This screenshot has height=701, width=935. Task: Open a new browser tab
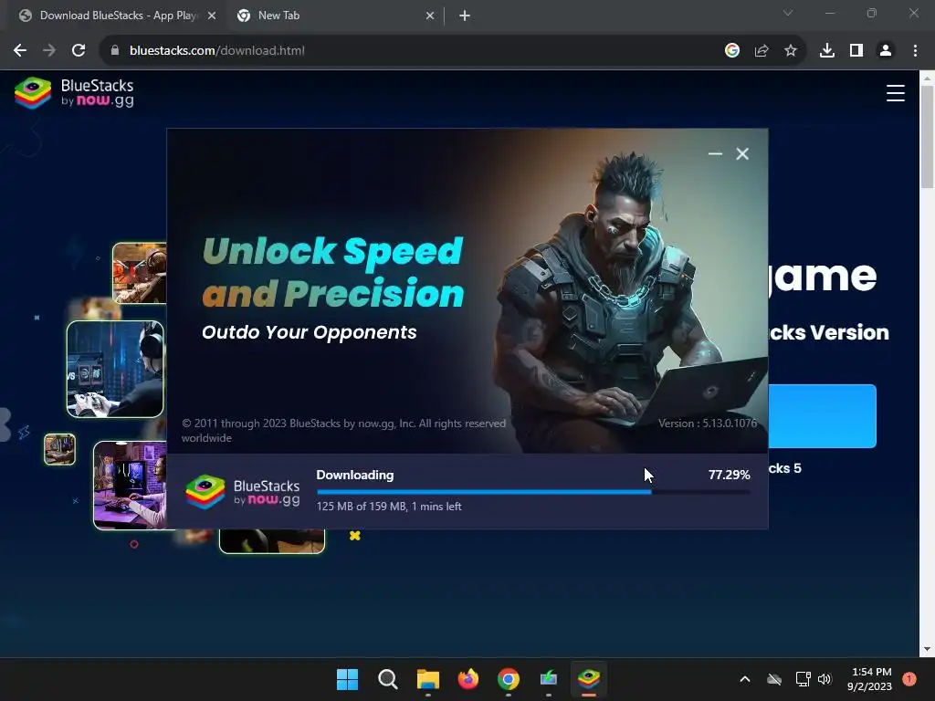(465, 16)
